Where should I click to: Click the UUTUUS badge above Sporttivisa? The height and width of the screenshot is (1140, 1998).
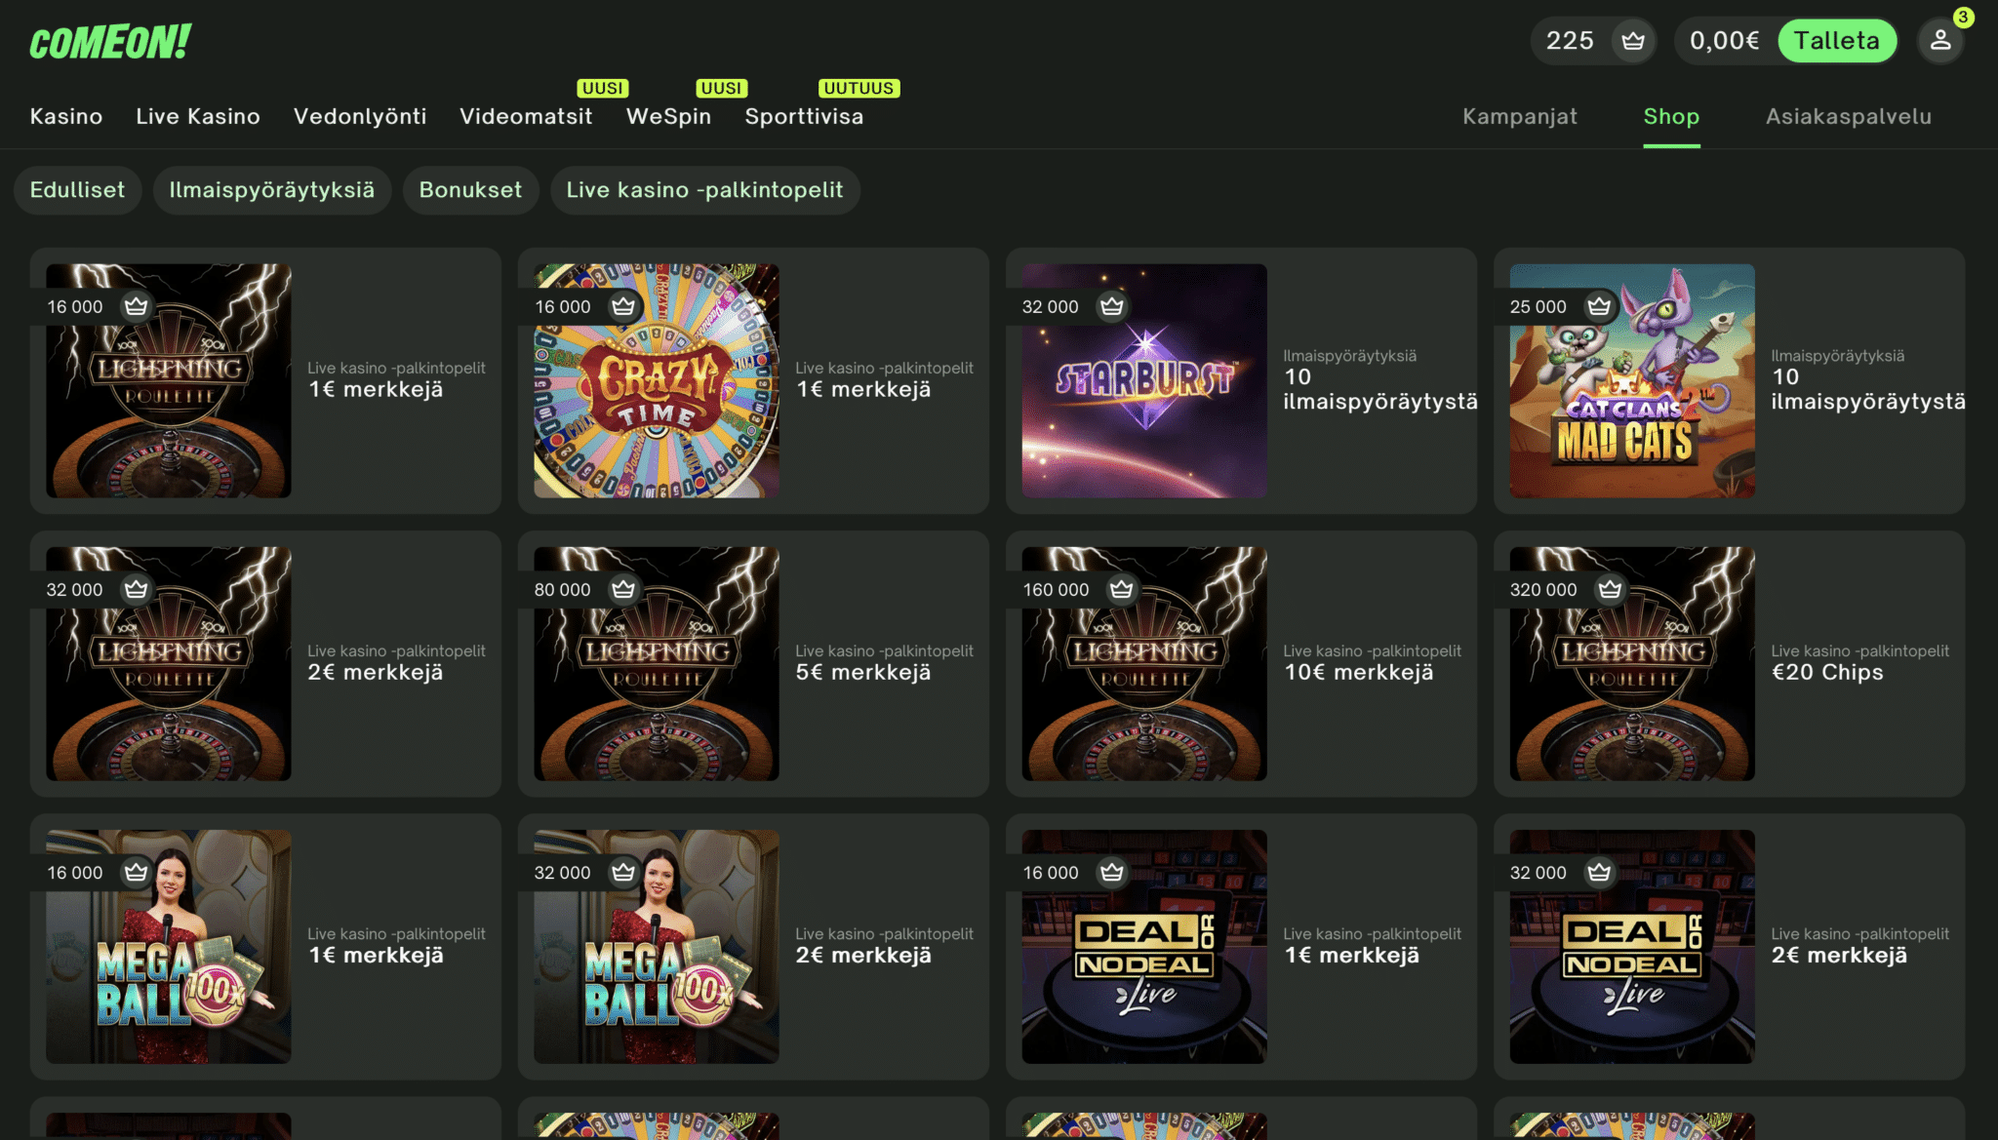click(x=859, y=88)
